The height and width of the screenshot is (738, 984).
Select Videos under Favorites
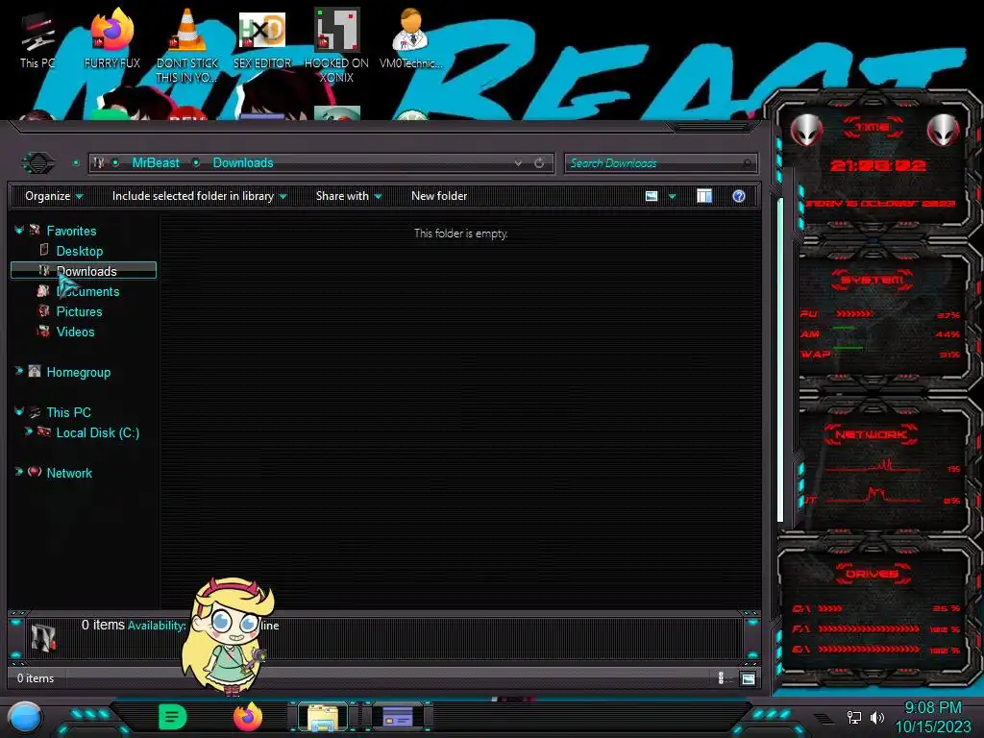tap(75, 332)
